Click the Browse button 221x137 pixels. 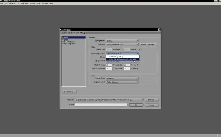[x=152, y=100]
